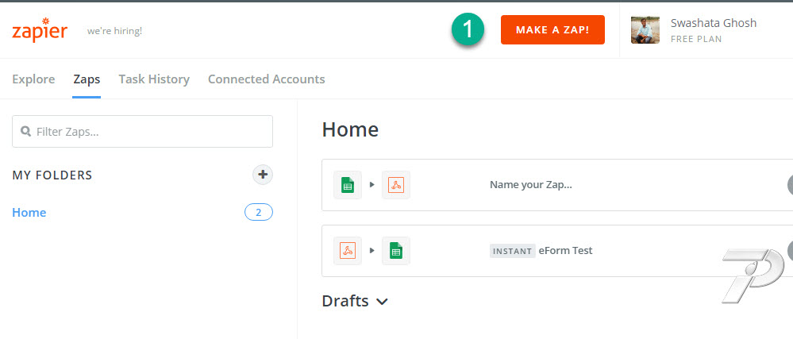Screen dimensions: 793x339
Task: Click the Filter Zaps input field
Action: [x=143, y=132]
